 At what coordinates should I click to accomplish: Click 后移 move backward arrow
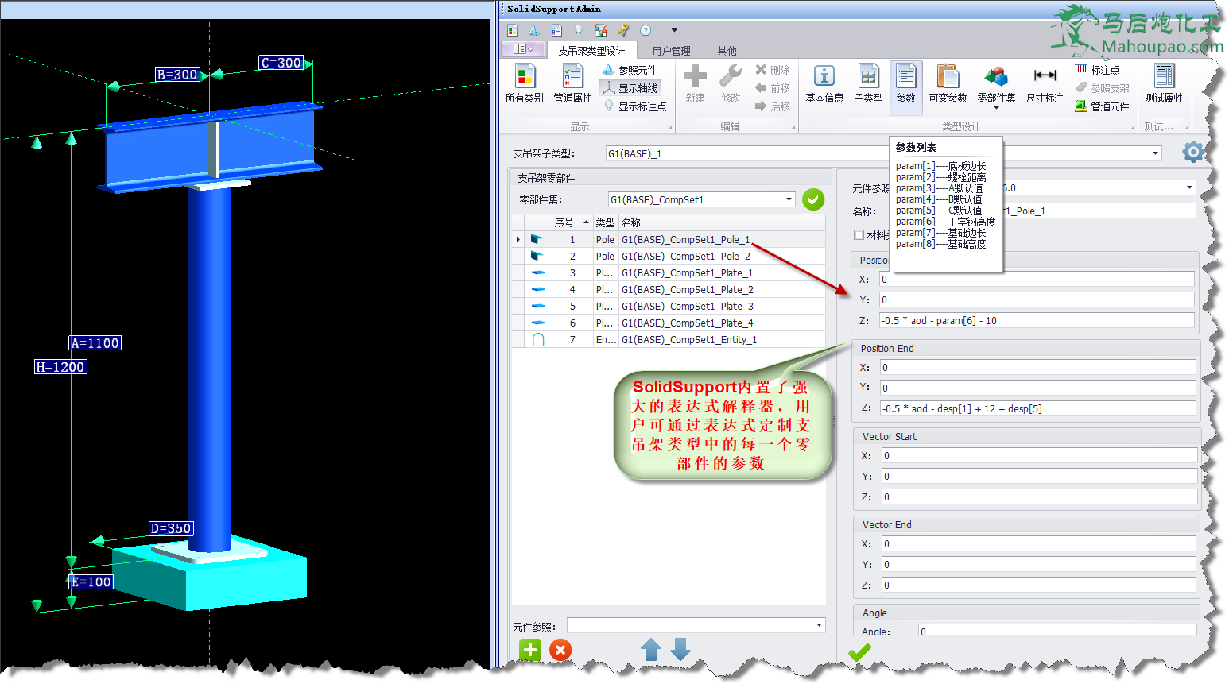click(773, 106)
